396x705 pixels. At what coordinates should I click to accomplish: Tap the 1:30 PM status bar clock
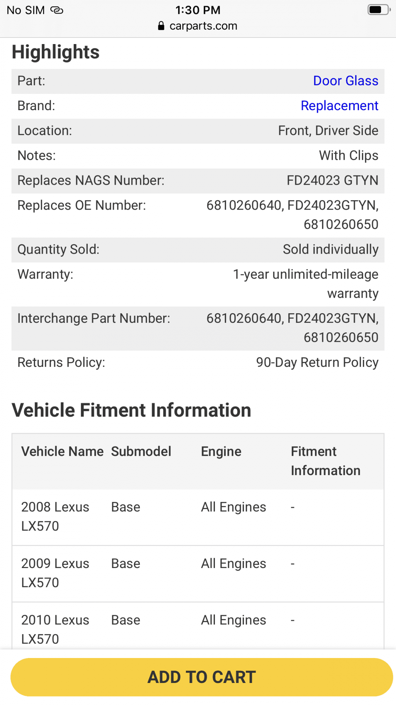198,10
